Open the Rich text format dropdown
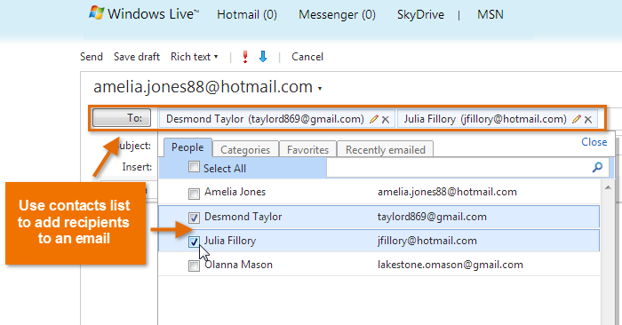The image size is (622, 325). coord(194,57)
